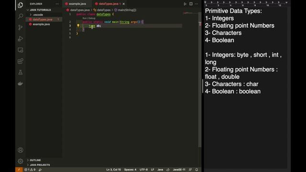The image size is (306, 172).
Task: Click the Run Java play button
Action: click(185, 4)
